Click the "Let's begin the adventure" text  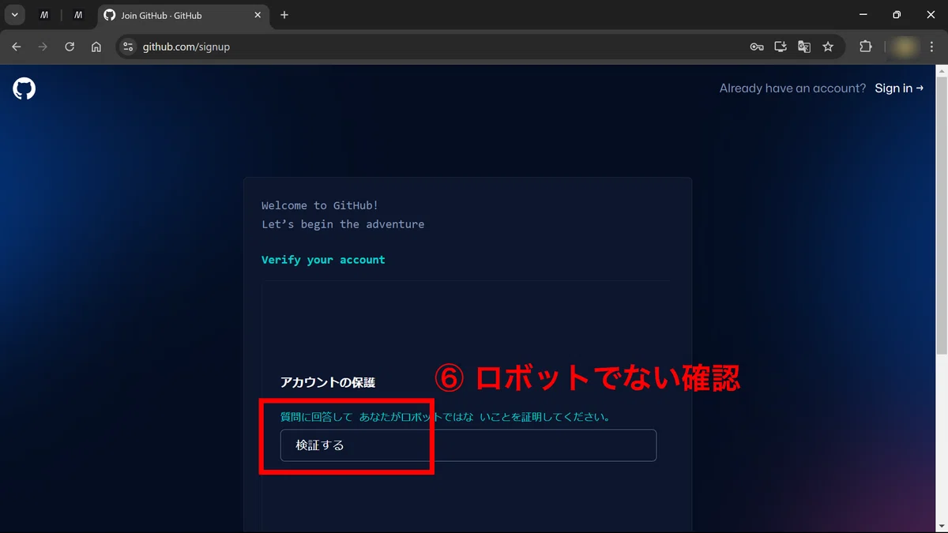[x=343, y=224]
